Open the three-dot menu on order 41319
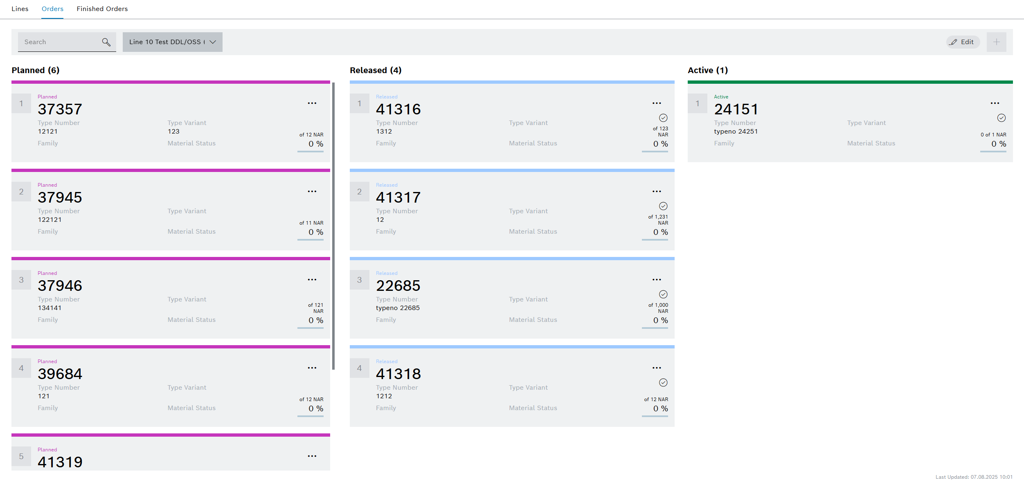Image resolution: width=1024 pixels, height=482 pixels. [312, 456]
